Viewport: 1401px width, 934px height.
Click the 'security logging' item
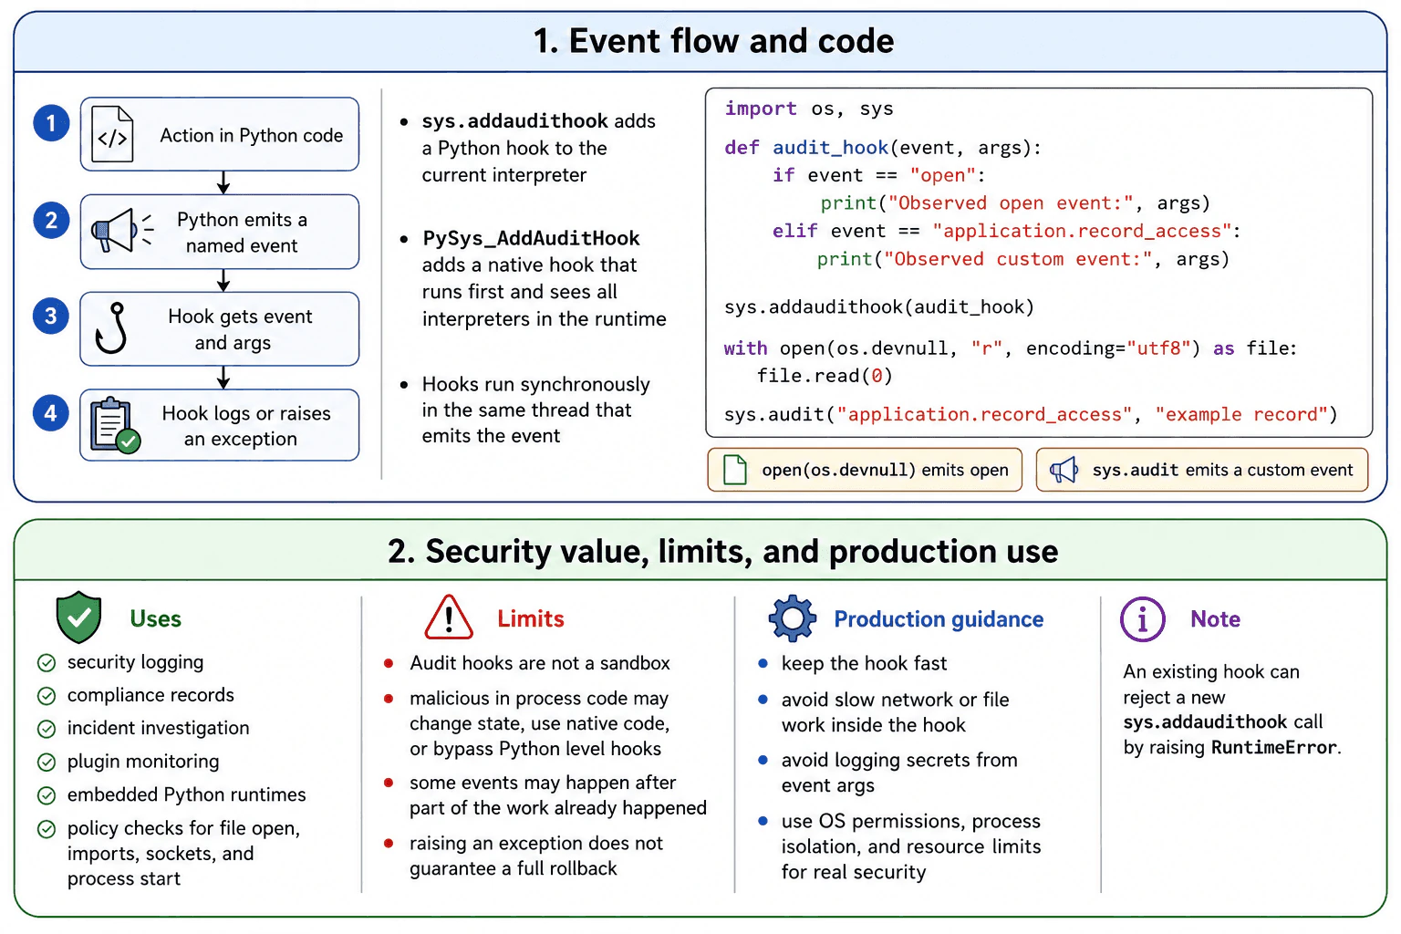[x=135, y=663]
